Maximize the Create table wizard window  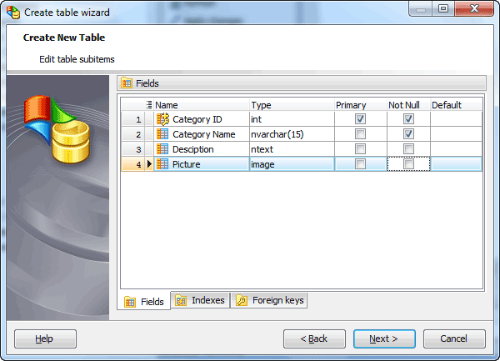[443, 8]
